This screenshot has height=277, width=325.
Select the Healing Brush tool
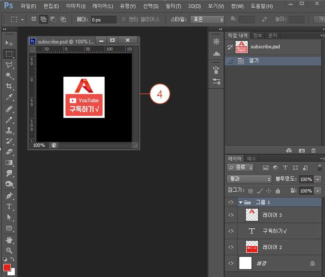[x=9, y=109]
